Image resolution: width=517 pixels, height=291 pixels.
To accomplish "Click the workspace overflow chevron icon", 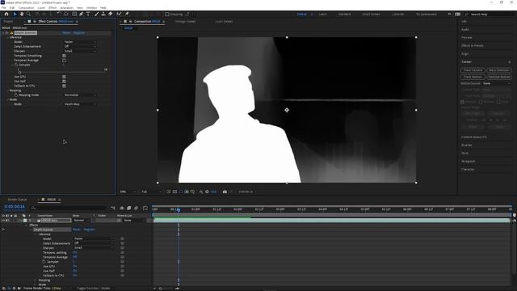I will point(449,15).
